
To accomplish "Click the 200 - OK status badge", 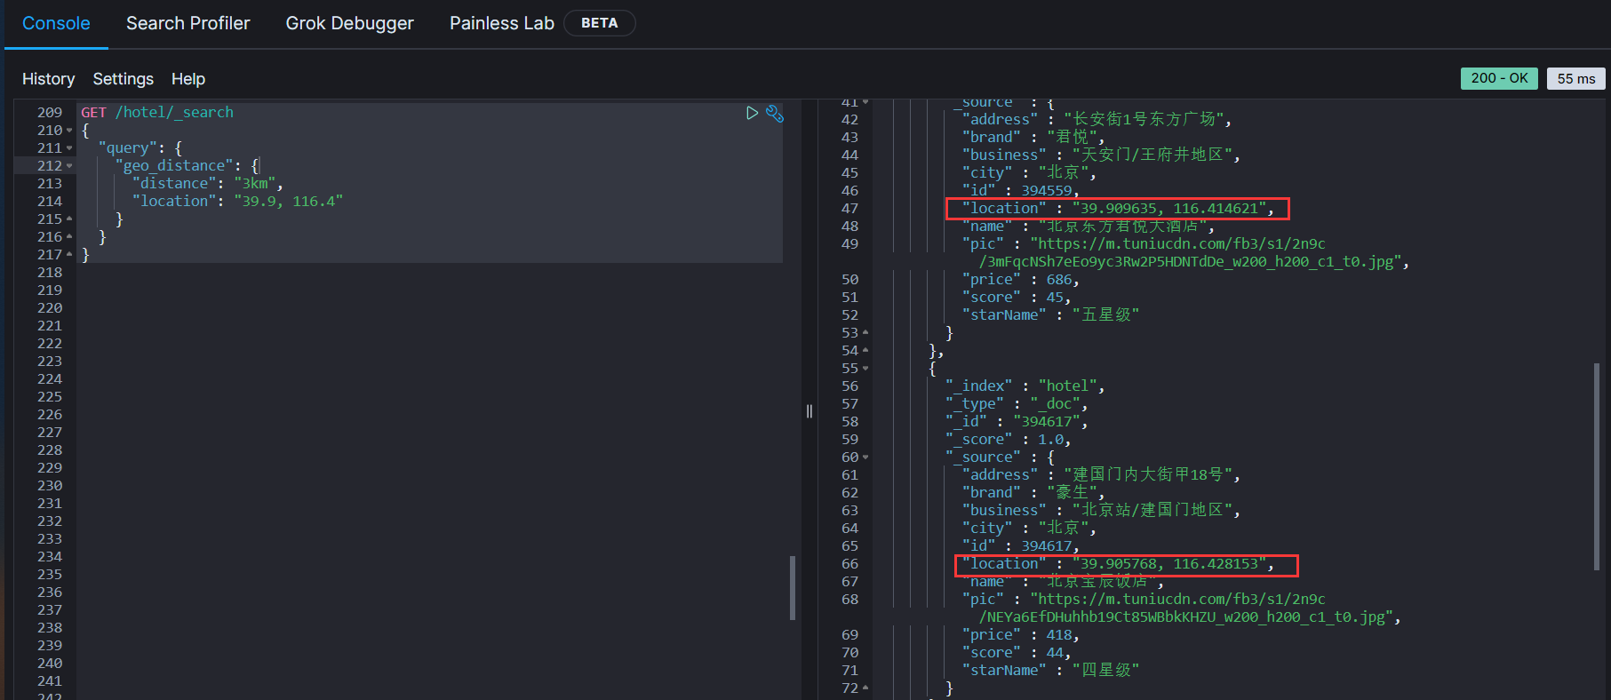I will [x=1498, y=78].
